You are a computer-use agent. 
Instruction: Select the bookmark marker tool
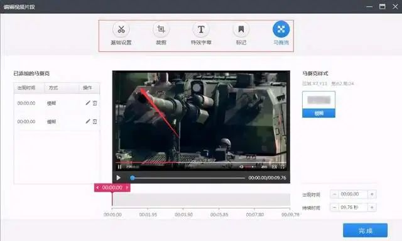241,29
